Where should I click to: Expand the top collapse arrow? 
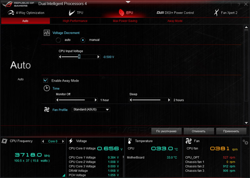(128, 2)
